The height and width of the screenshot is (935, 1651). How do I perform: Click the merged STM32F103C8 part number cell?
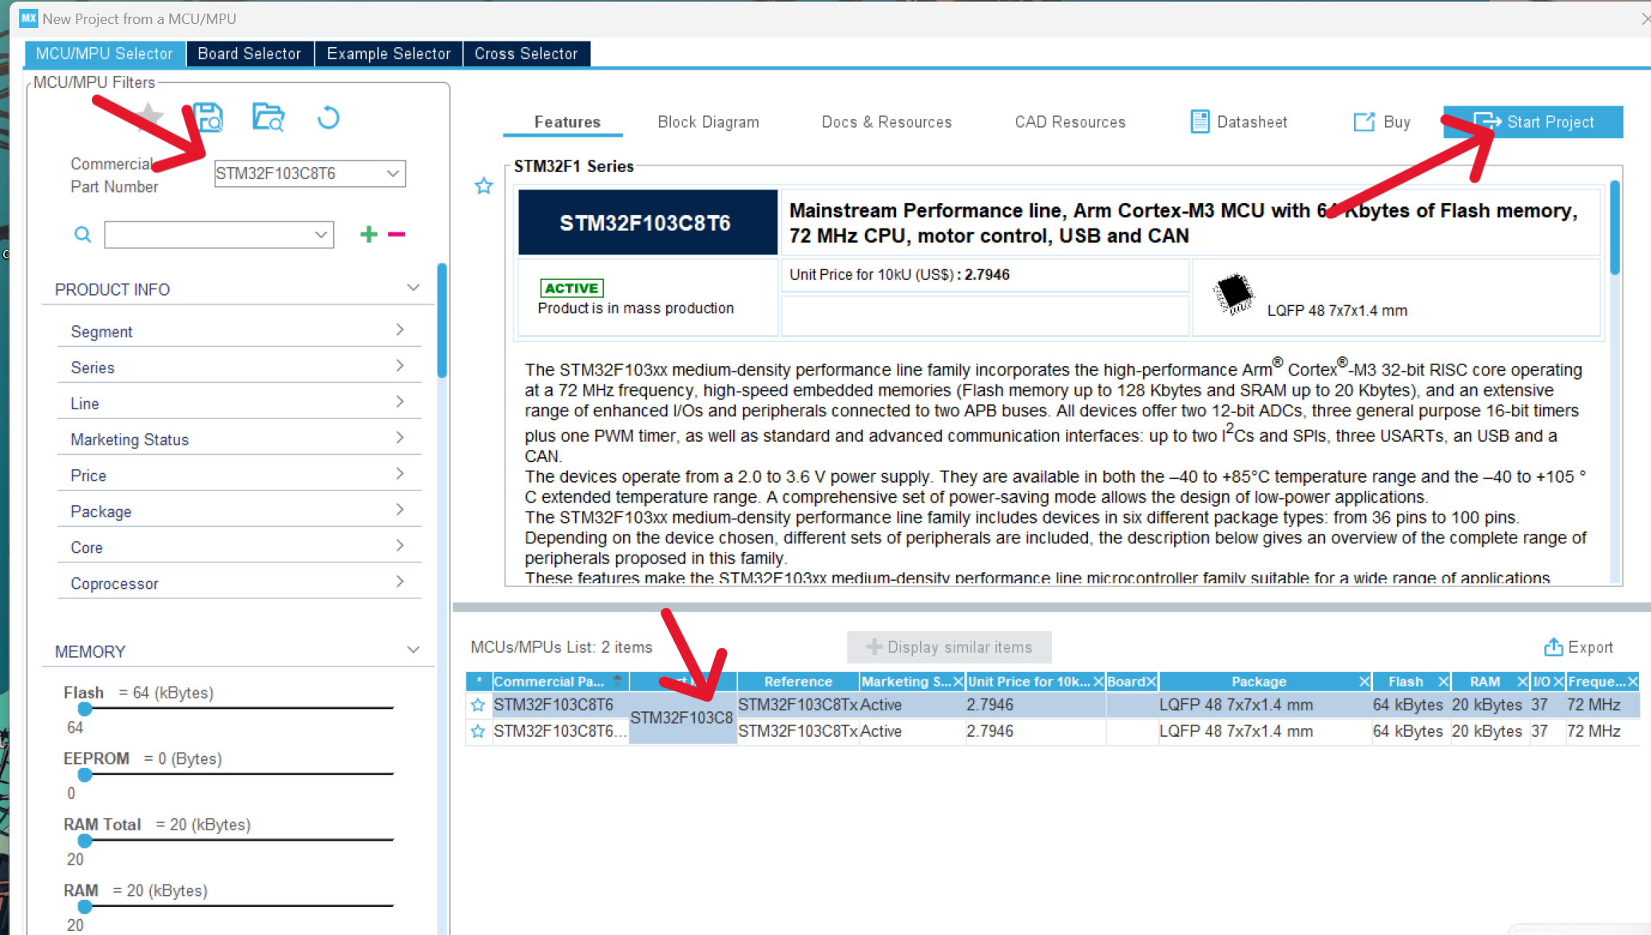click(x=682, y=718)
